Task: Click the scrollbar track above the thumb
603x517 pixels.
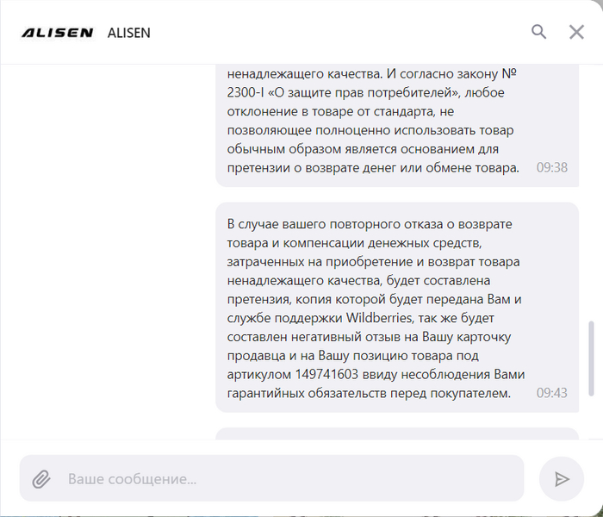Action: coord(591,192)
